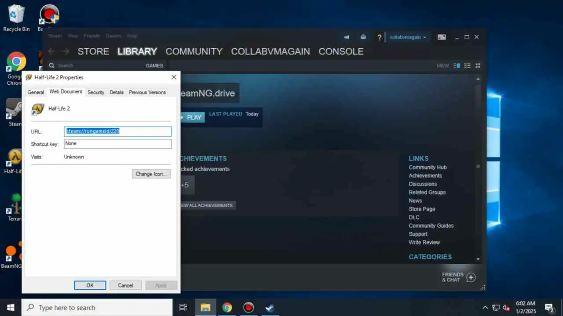Click the Steam icon on the taskbar
Screen dimensions: 563x316
270,307
